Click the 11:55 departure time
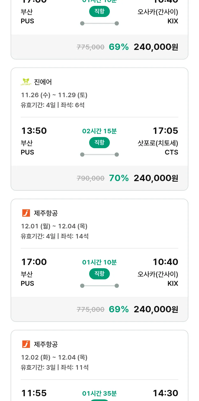 tap(34, 393)
